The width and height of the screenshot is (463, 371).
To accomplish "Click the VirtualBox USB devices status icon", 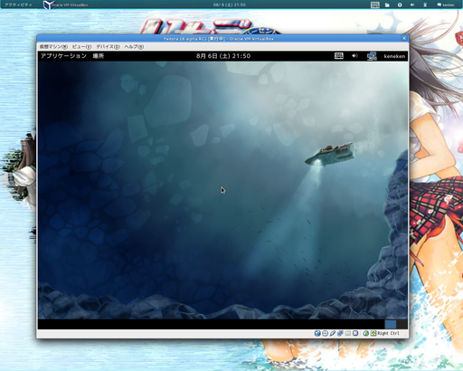I will tap(333, 333).
